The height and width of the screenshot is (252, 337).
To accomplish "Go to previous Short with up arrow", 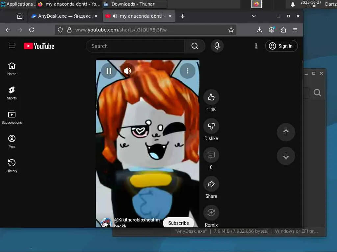I will tap(286, 132).
